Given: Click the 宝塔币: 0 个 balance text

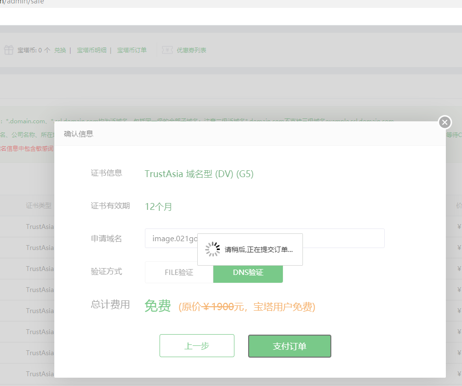Looking at the screenshot, I should (x=34, y=50).
